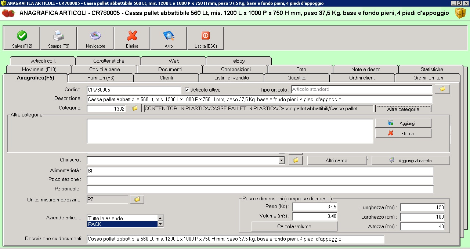The image size is (470, 249).
Task: Click the Altezza (cm) field
Action: [422, 227]
